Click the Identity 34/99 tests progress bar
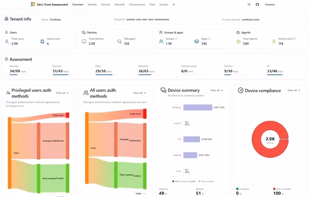The height and width of the screenshot is (197, 309). point(20,75)
